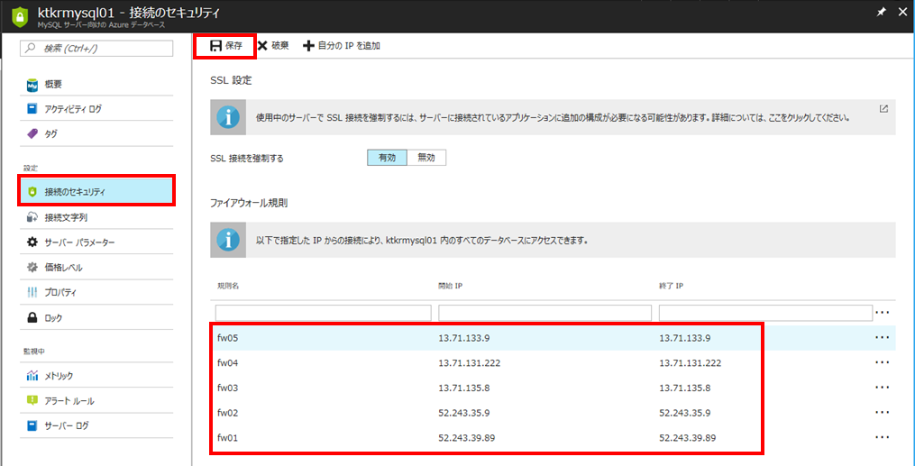The width and height of the screenshot is (915, 466).
Task: Click the Discard (破棄) X icon
Action: pyautogui.click(x=262, y=46)
